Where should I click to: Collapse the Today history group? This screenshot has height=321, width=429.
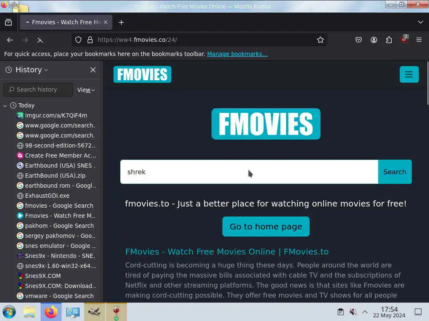[x=5, y=106]
